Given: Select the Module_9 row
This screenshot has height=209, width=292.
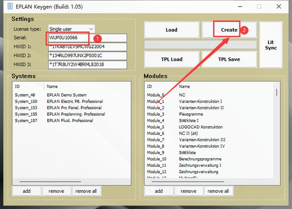Looking at the screenshot, I should point(209,152).
